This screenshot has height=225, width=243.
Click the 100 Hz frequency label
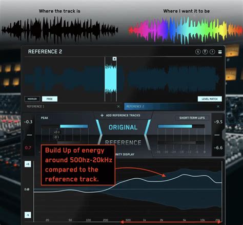pyautogui.click(x=88, y=220)
